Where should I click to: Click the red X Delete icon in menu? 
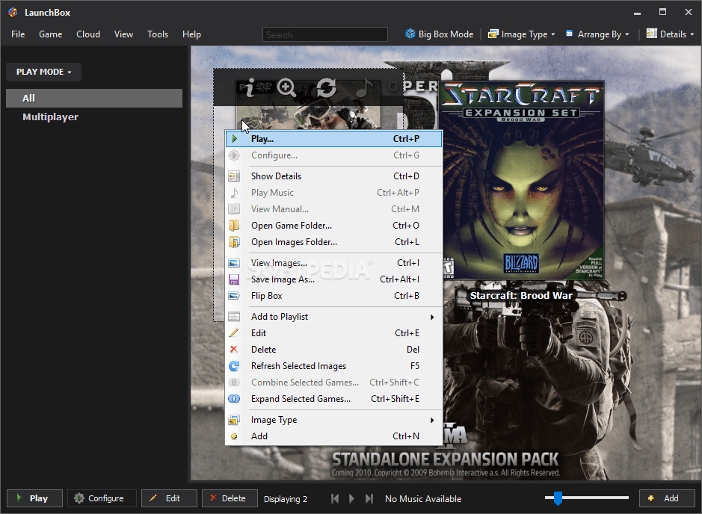tap(234, 350)
